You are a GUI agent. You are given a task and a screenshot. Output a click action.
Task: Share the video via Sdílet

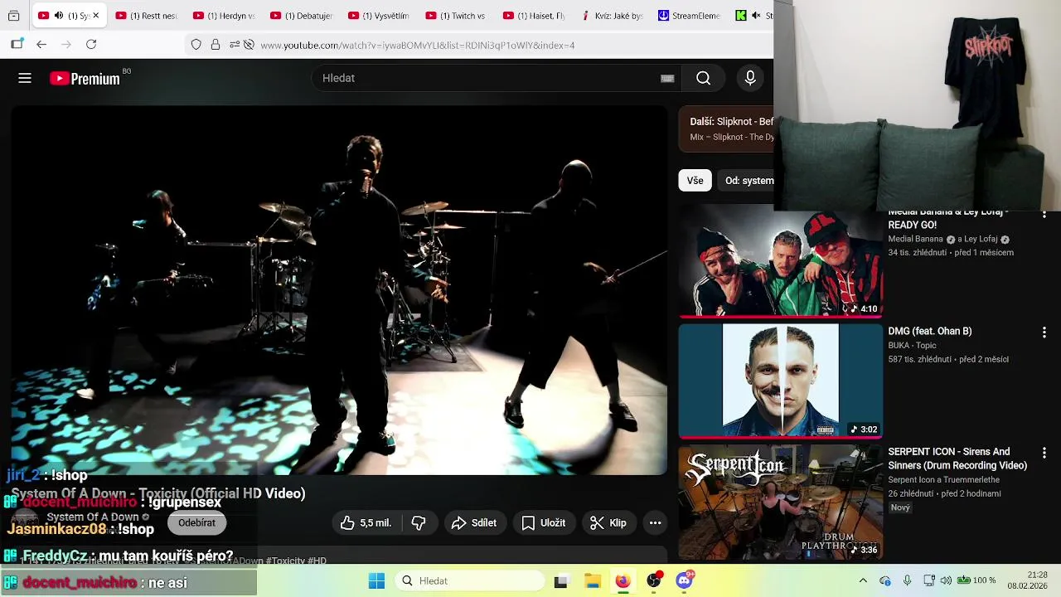474,523
